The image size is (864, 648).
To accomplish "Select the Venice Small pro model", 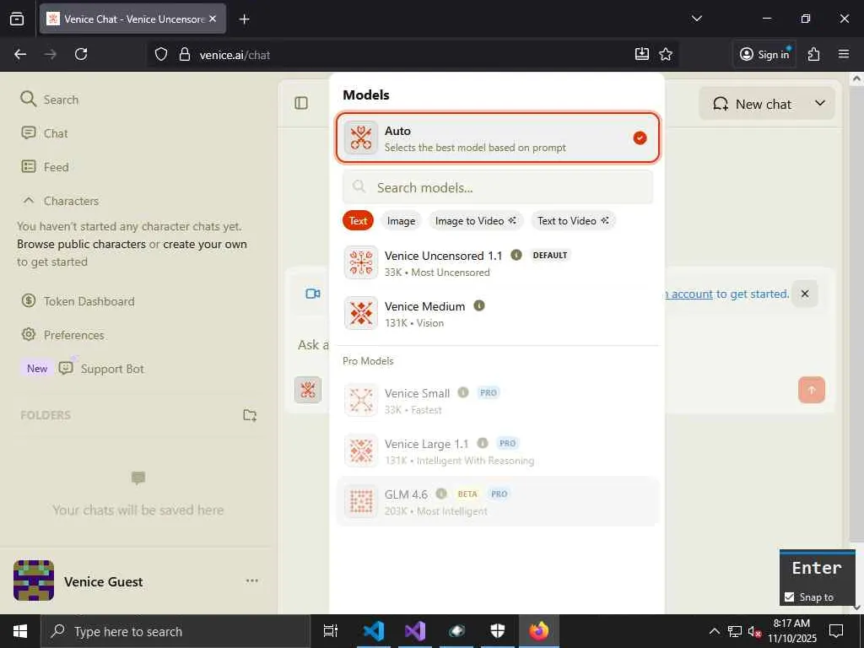I will click(x=498, y=401).
